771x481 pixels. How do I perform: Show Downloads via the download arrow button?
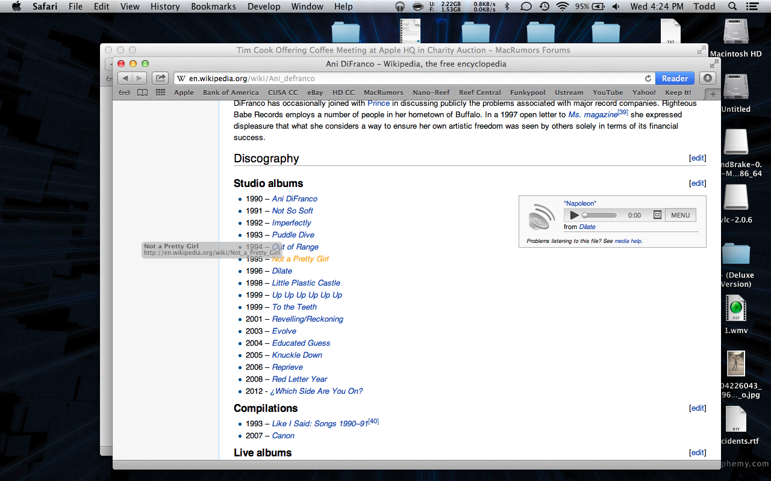(708, 78)
